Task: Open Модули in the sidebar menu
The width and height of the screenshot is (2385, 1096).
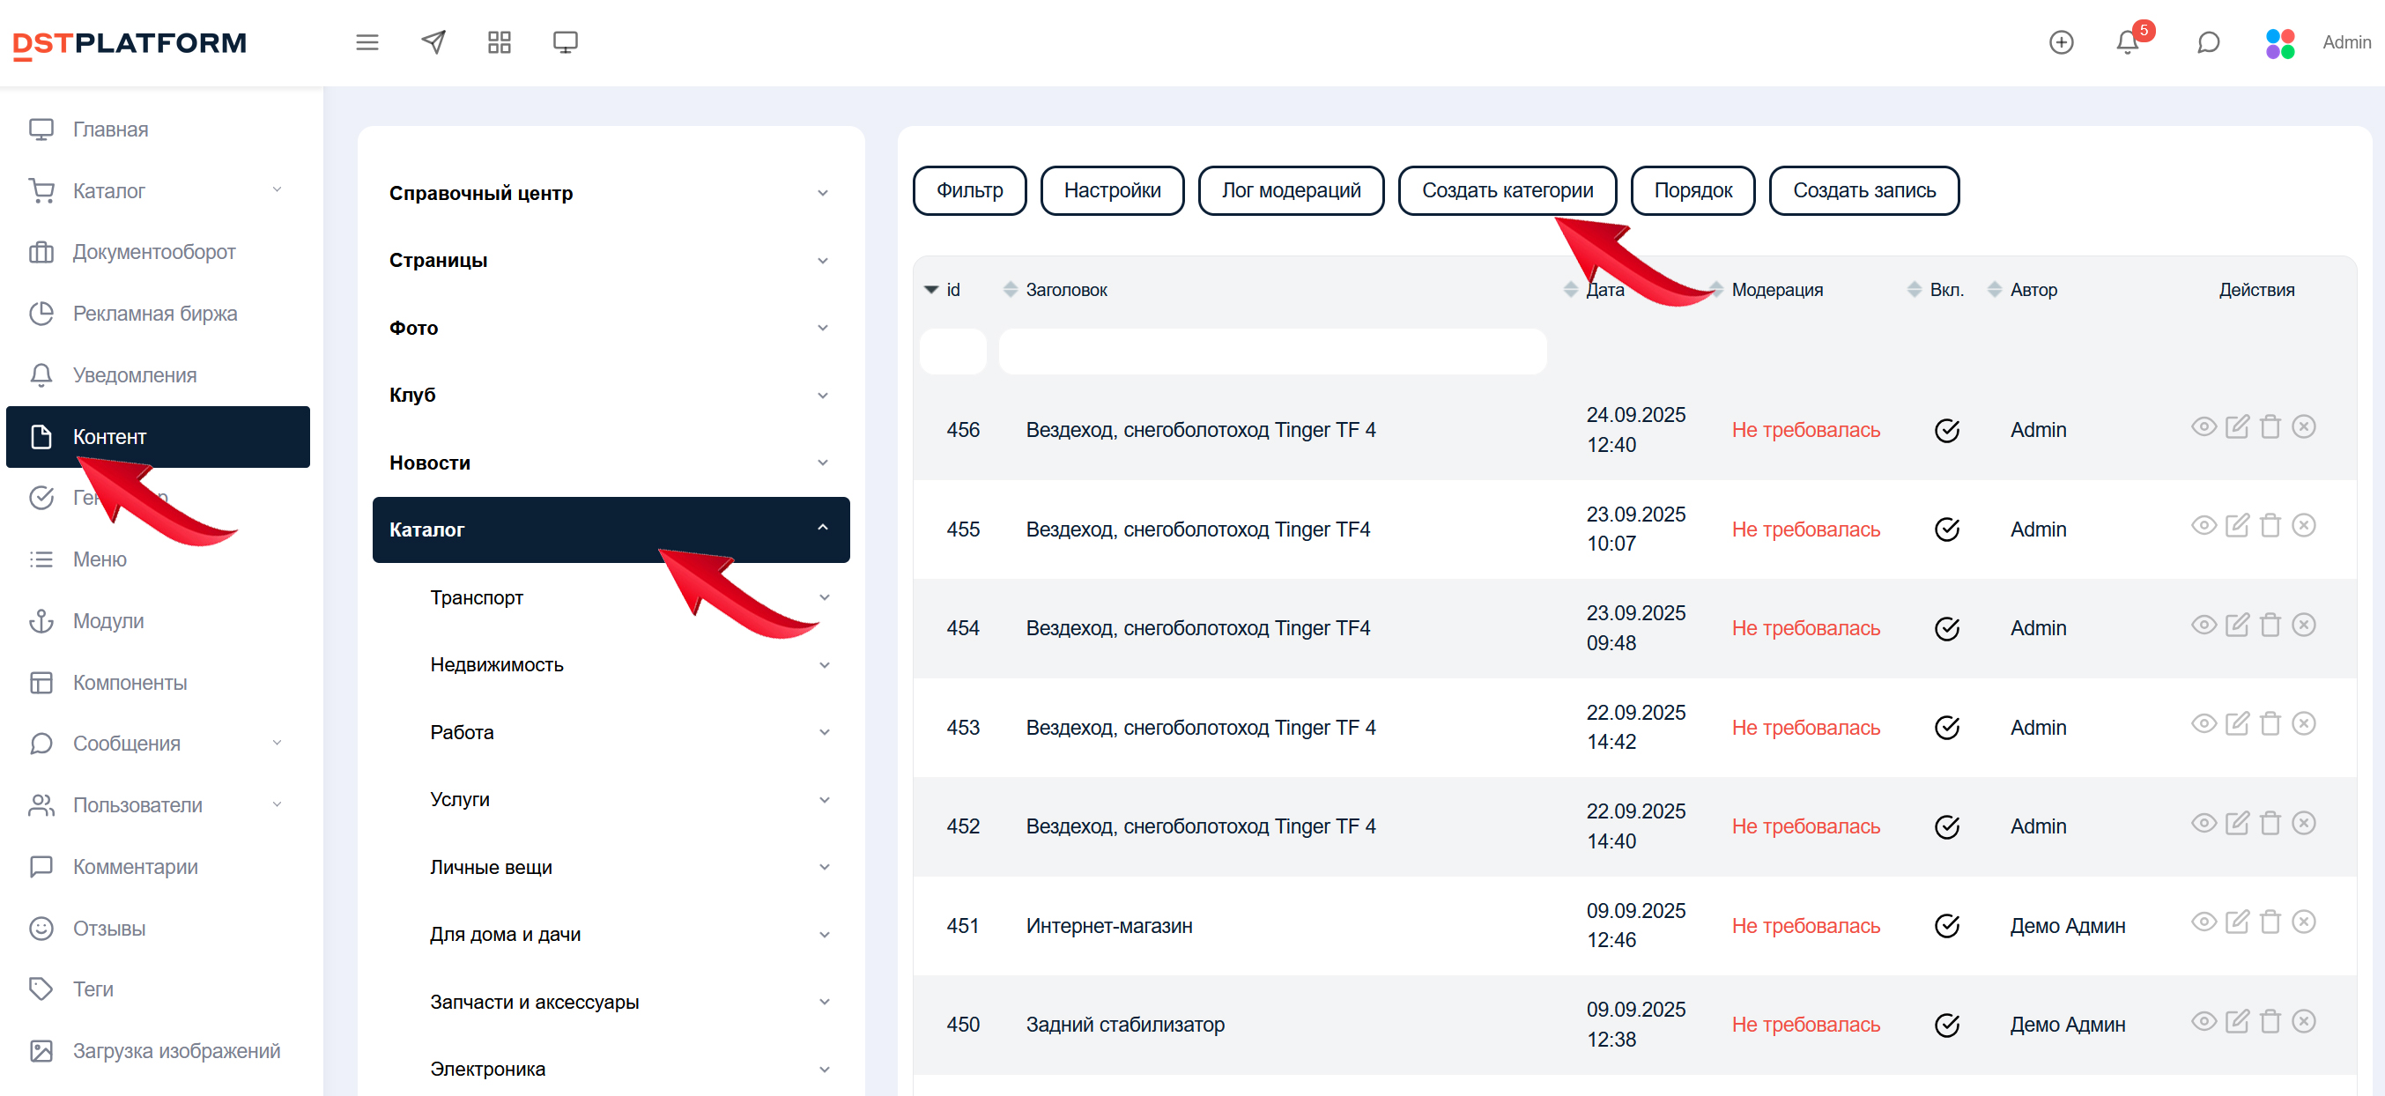Action: click(108, 621)
